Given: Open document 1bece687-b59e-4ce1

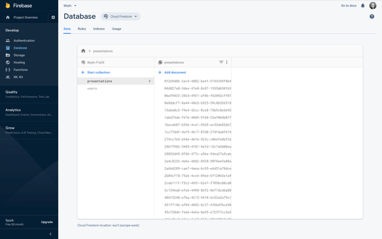Looking at the screenshot, I should pyautogui.click(x=197, y=125).
